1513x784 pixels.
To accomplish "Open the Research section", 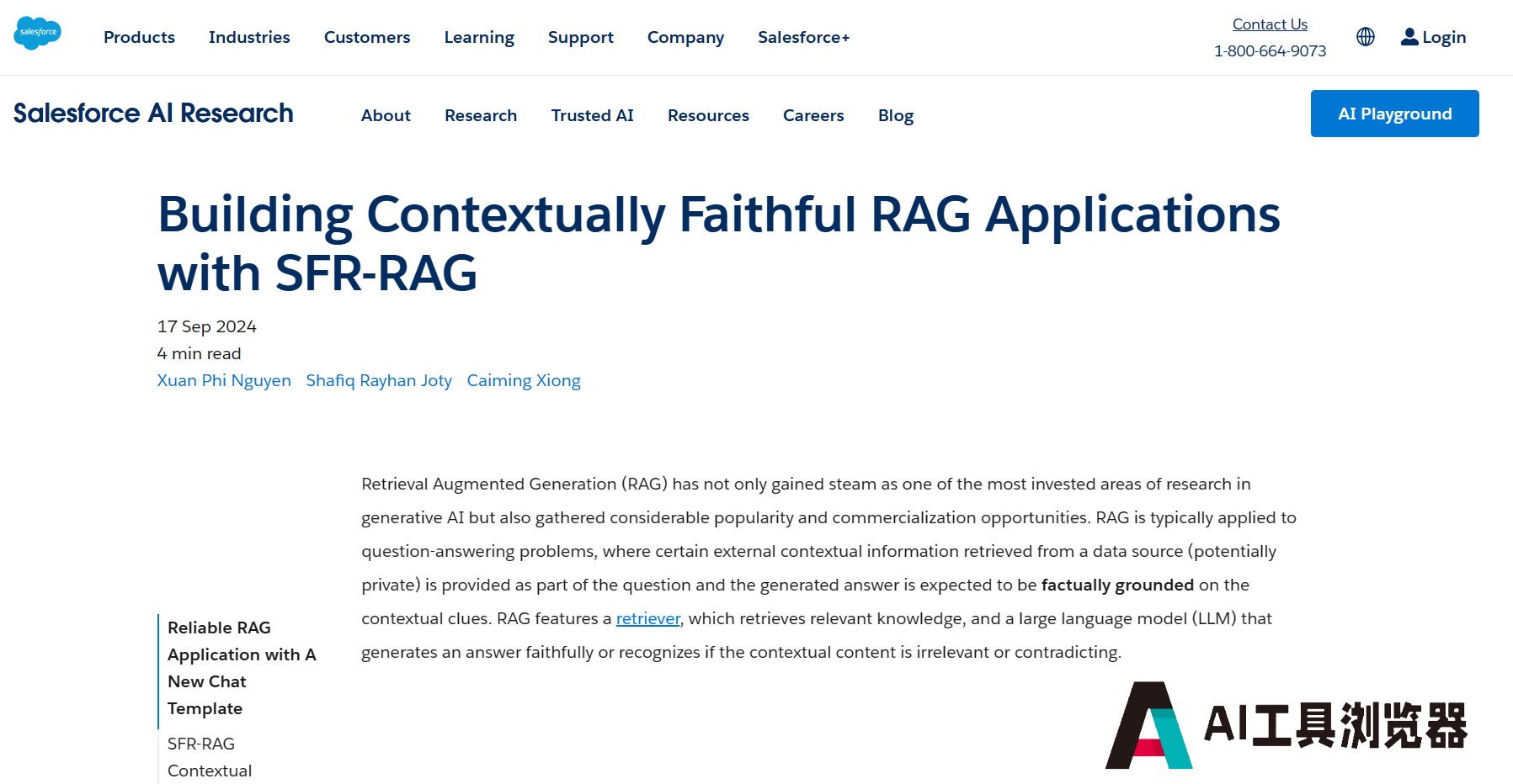I will click(x=481, y=115).
